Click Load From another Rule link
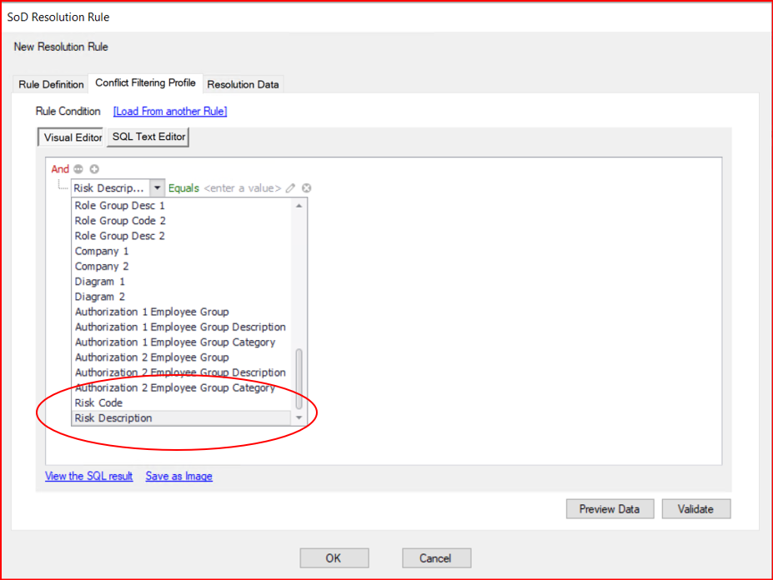The image size is (773, 580). point(170,111)
